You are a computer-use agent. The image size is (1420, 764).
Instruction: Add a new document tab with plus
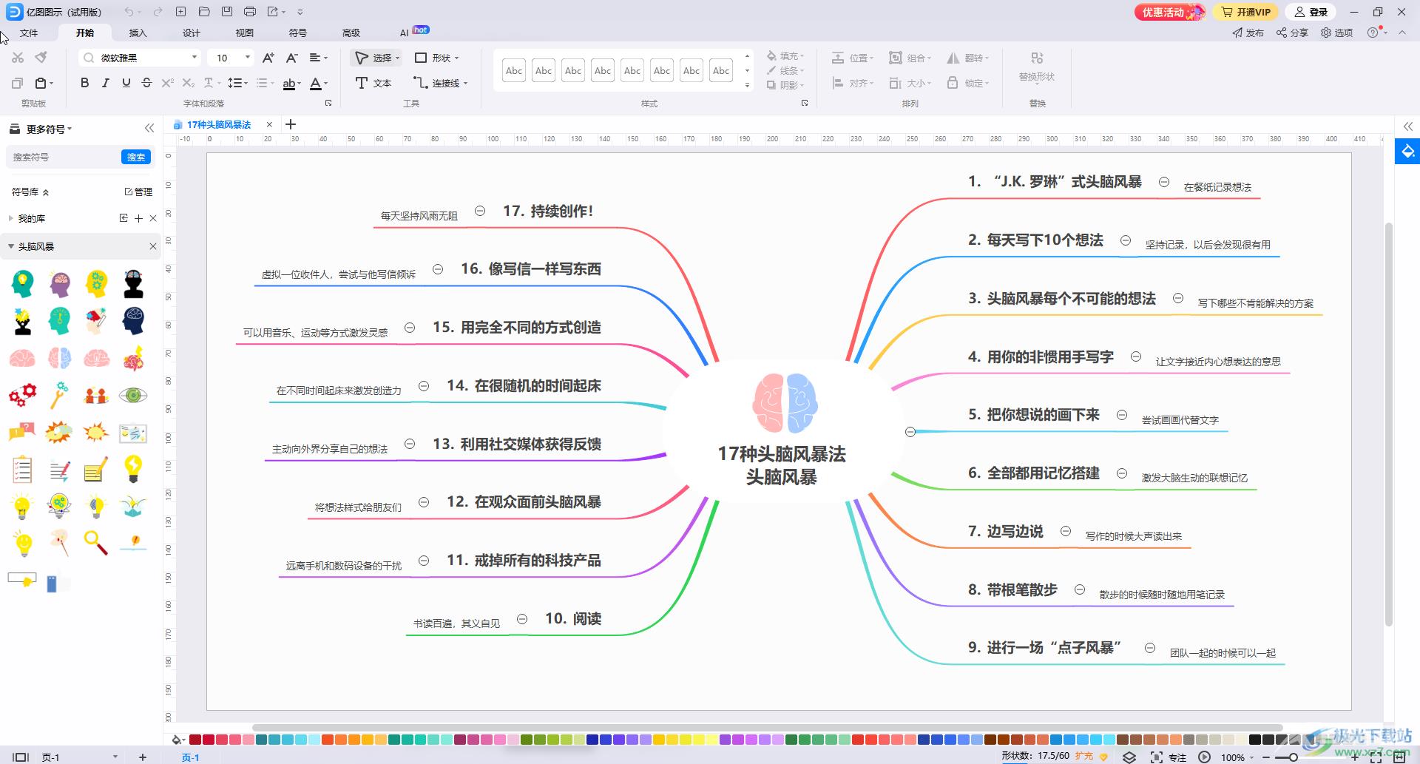point(291,124)
